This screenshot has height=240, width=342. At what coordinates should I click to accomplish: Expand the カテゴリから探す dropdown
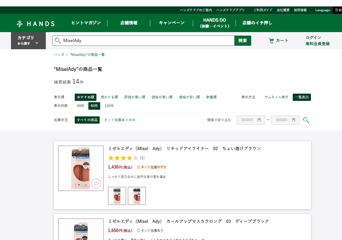pyautogui.click(x=28, y=41)
